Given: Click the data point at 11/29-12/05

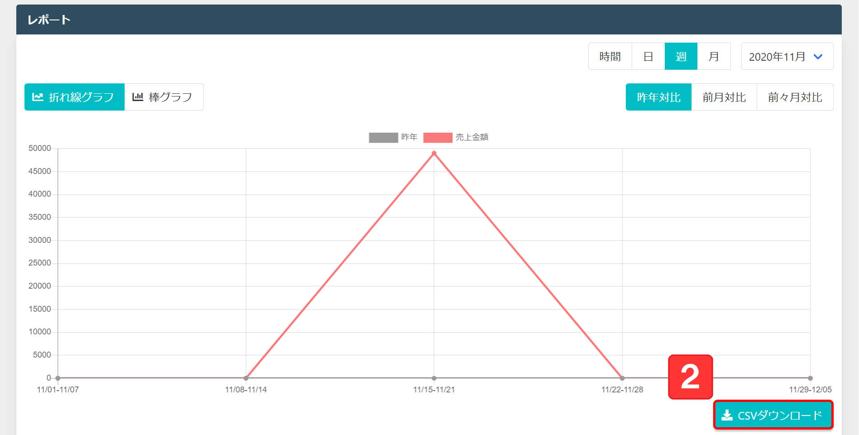Looking at the screenshot, I should click(x=810, y=378).
